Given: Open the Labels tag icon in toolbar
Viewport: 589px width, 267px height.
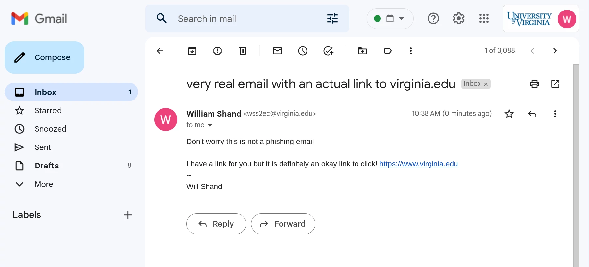Looking at the screenshot, I should pos(388,51).
